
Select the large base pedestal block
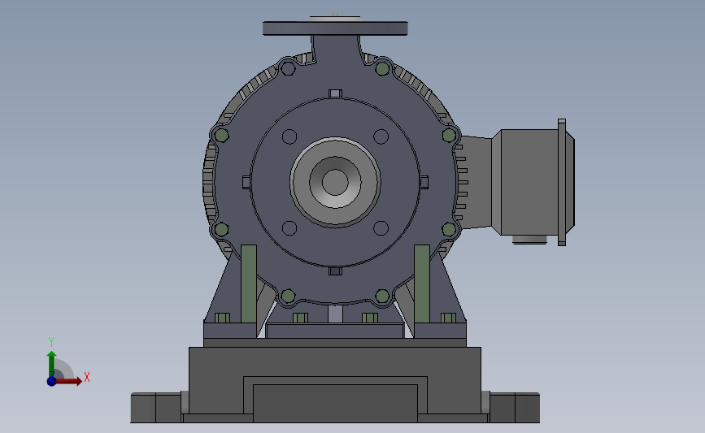pyautogui.click(x=335, y=380)
